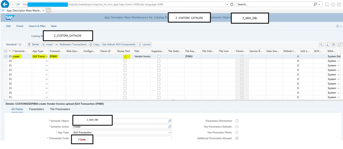The height and width of the screenshot is (149, 343).
Task: Open help question mark icon
Action: click(x=338, y=26)
